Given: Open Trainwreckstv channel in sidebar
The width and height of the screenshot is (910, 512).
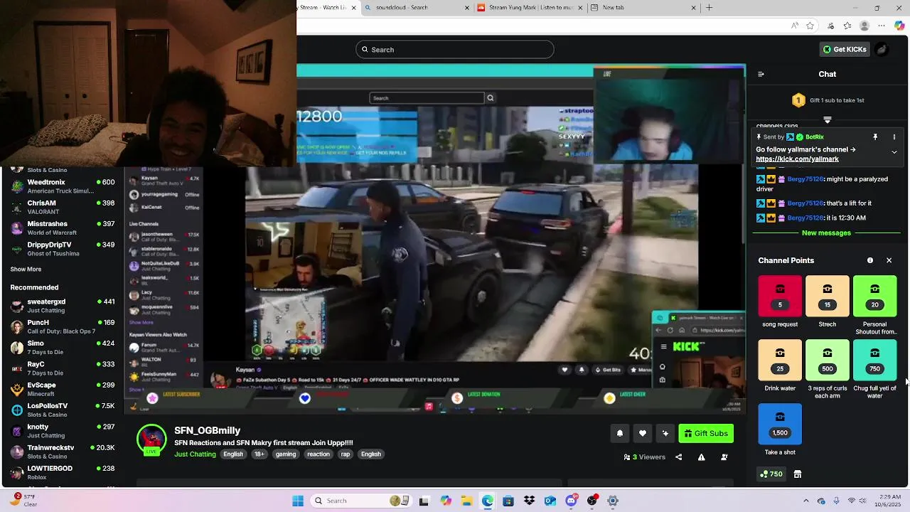Looking at the screenshot, I should pyautogui.click(x=62, y=452).
